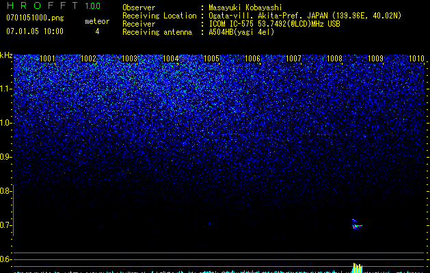This screenshot has height=273, width=430.
Task: Click time marker 1004
Action: coord(170,58)
